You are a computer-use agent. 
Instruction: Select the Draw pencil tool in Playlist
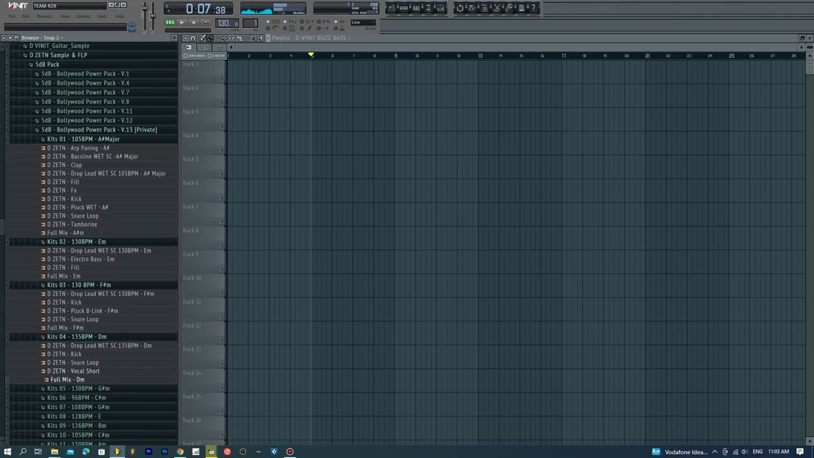(x=203, y=38)
